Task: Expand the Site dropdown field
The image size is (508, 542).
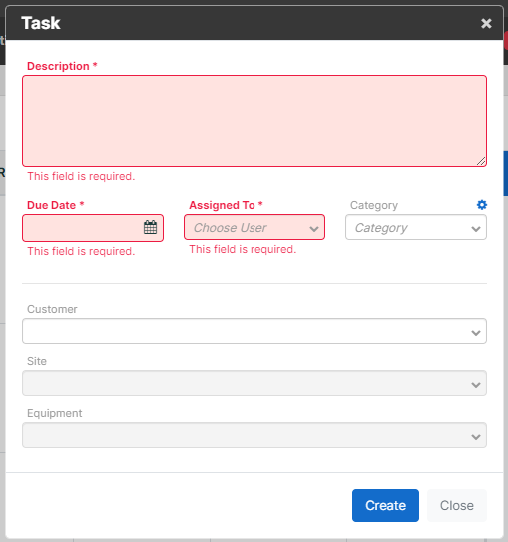Action: [254, 383]
